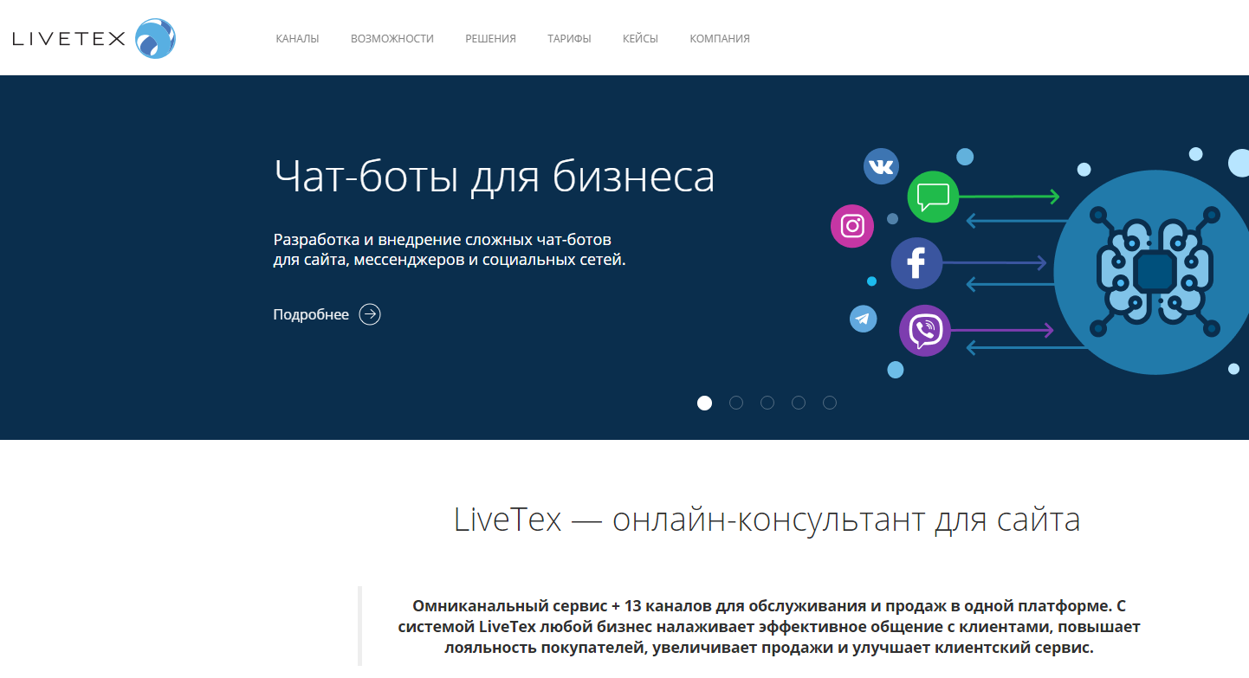Switch to the fourth carousel slide dot
The image size is (1249, 678).
[x=799, y=403]
